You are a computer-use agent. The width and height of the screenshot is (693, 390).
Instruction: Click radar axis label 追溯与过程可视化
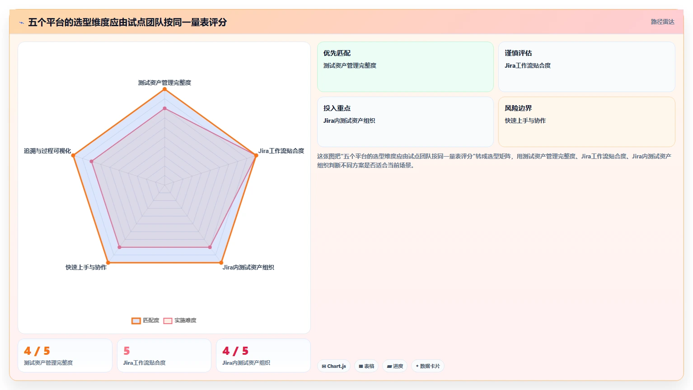(x=47, y=151)
